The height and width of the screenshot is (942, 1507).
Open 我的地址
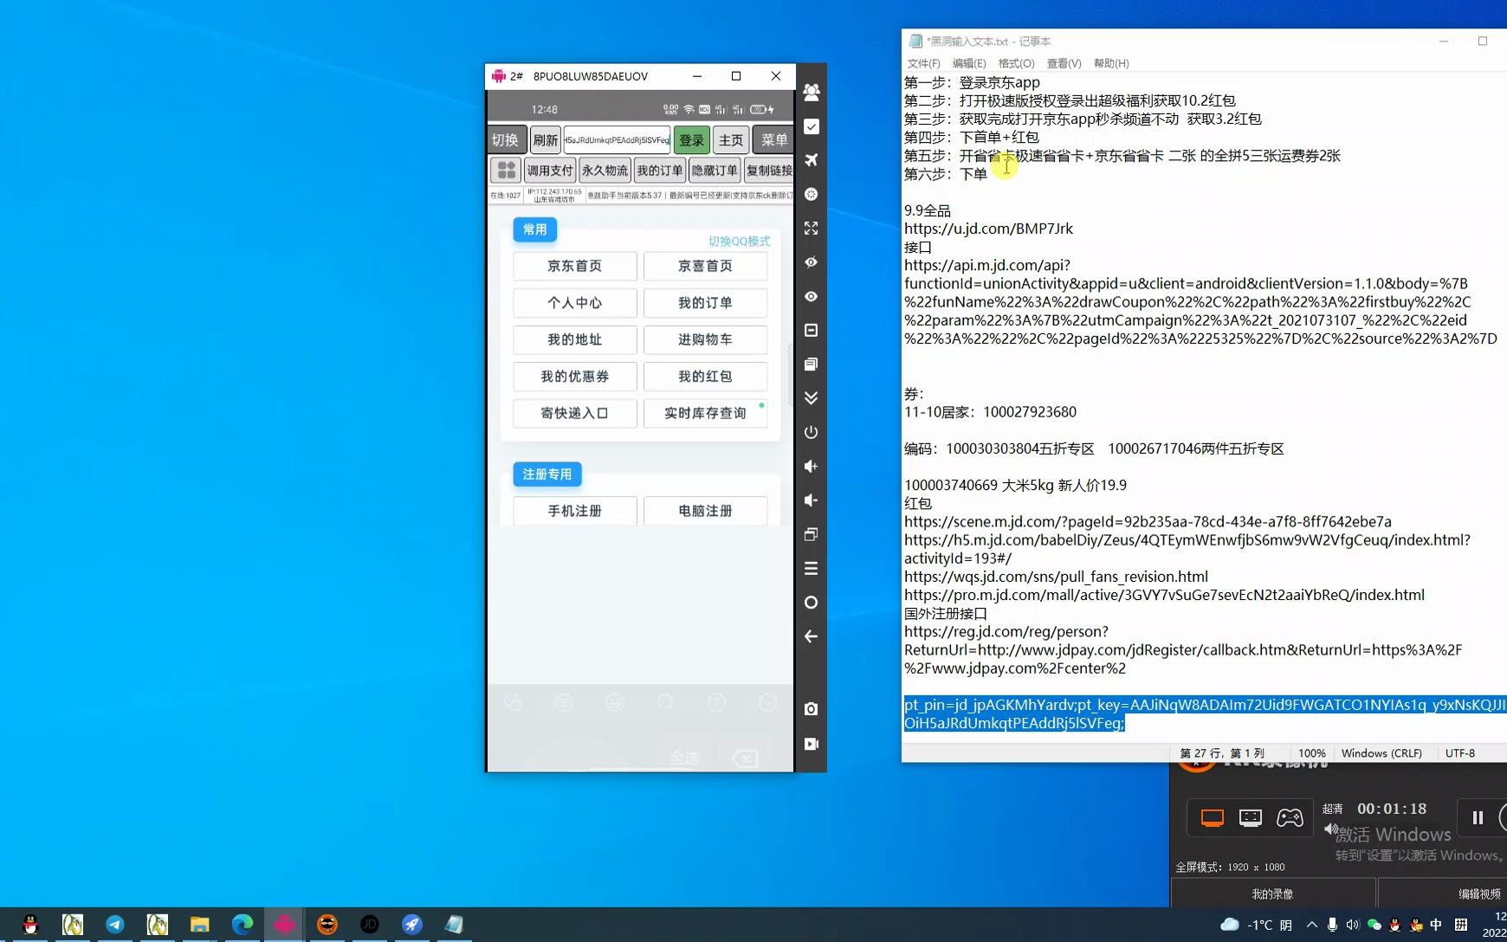574,339
